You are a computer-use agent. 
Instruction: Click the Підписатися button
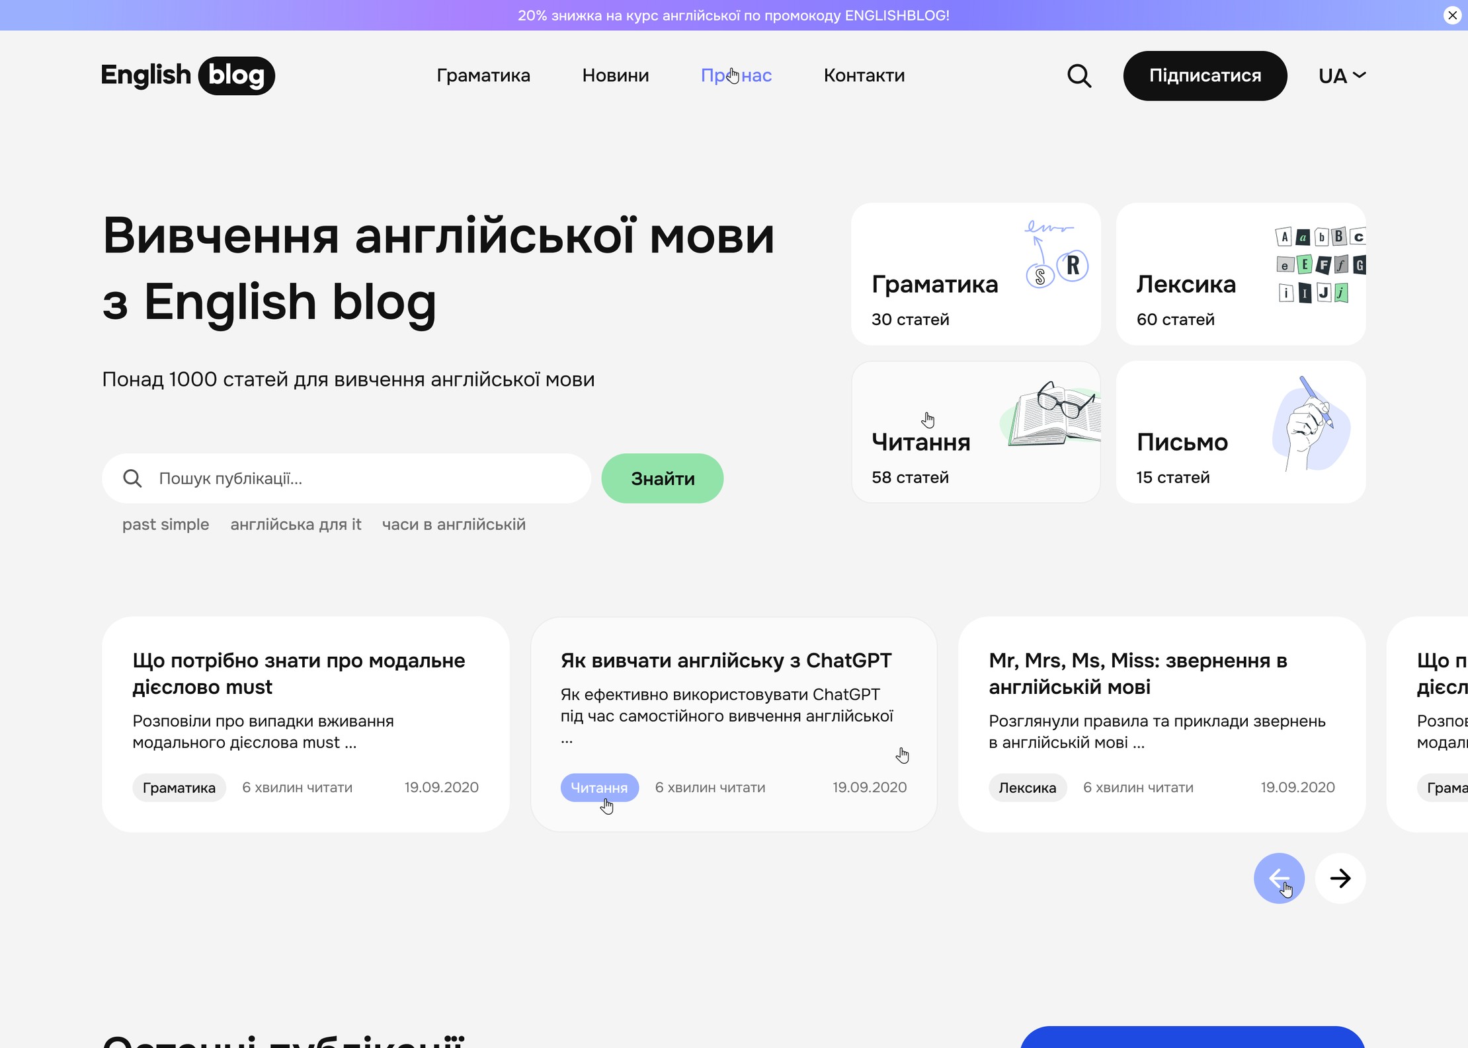pyautogui.click(x=1205, y=76)
